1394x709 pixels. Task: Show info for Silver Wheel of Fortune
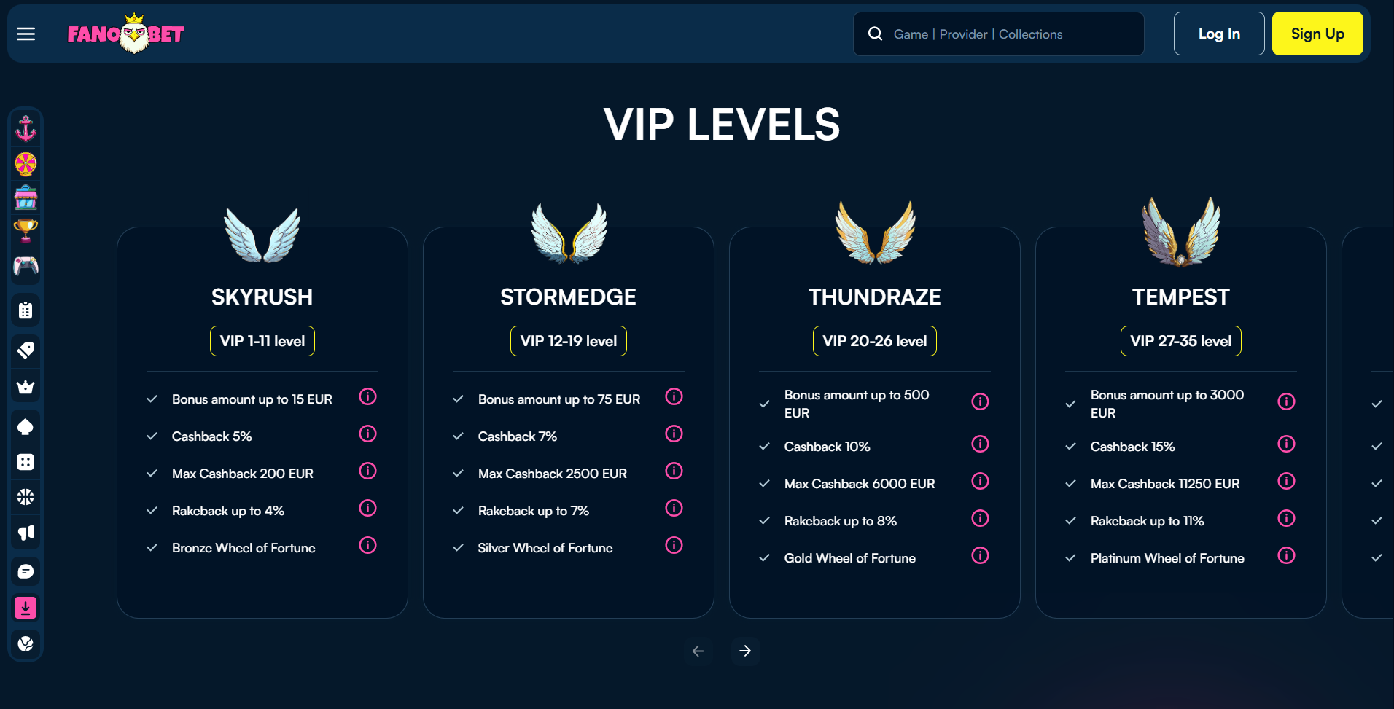(674, 545)
